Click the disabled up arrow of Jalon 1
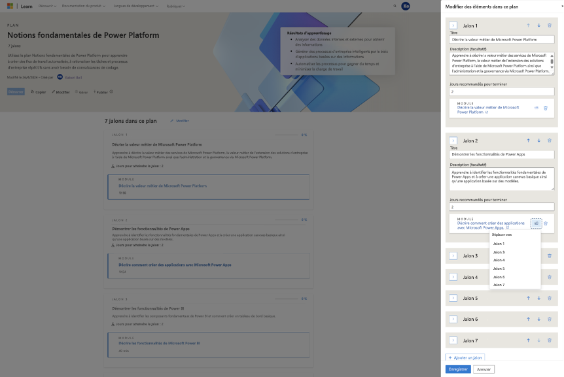Image resolution: width=564 pixels, height=377 pixels. (529, 25)
